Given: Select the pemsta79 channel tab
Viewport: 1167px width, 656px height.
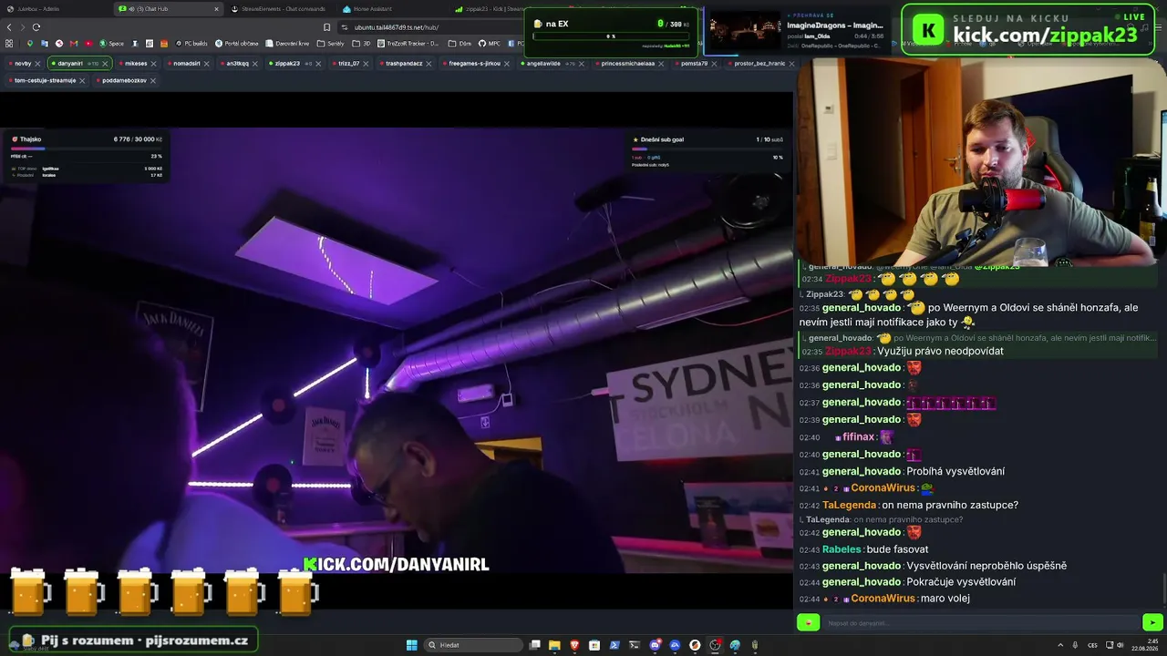Looking at the screenshot, I should click(694, 64).
